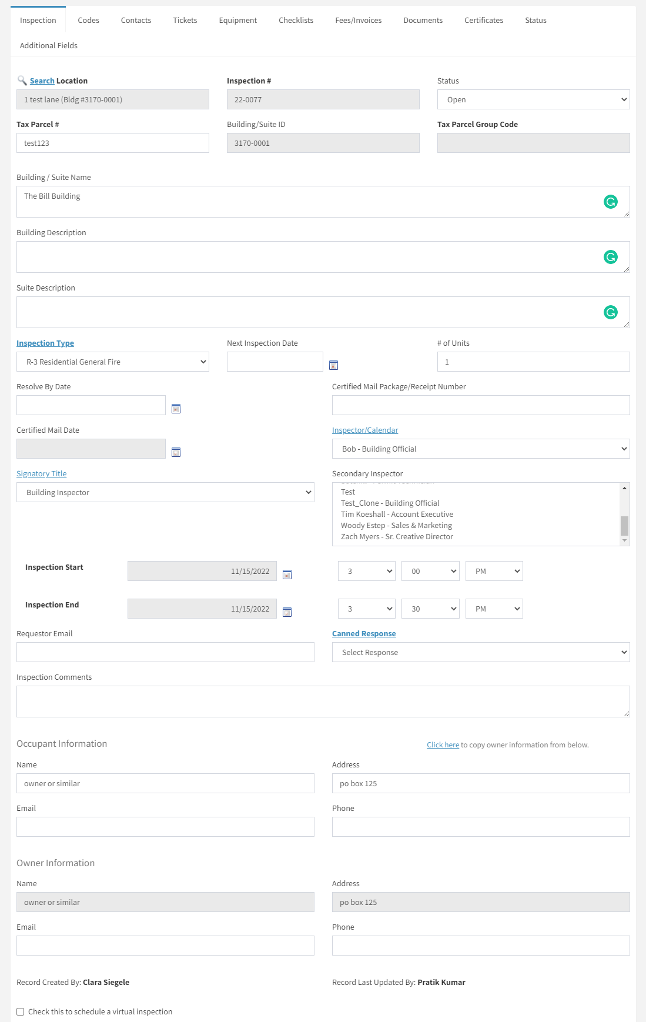Click Grammarly icon in Building Description field

click(611, 257)
